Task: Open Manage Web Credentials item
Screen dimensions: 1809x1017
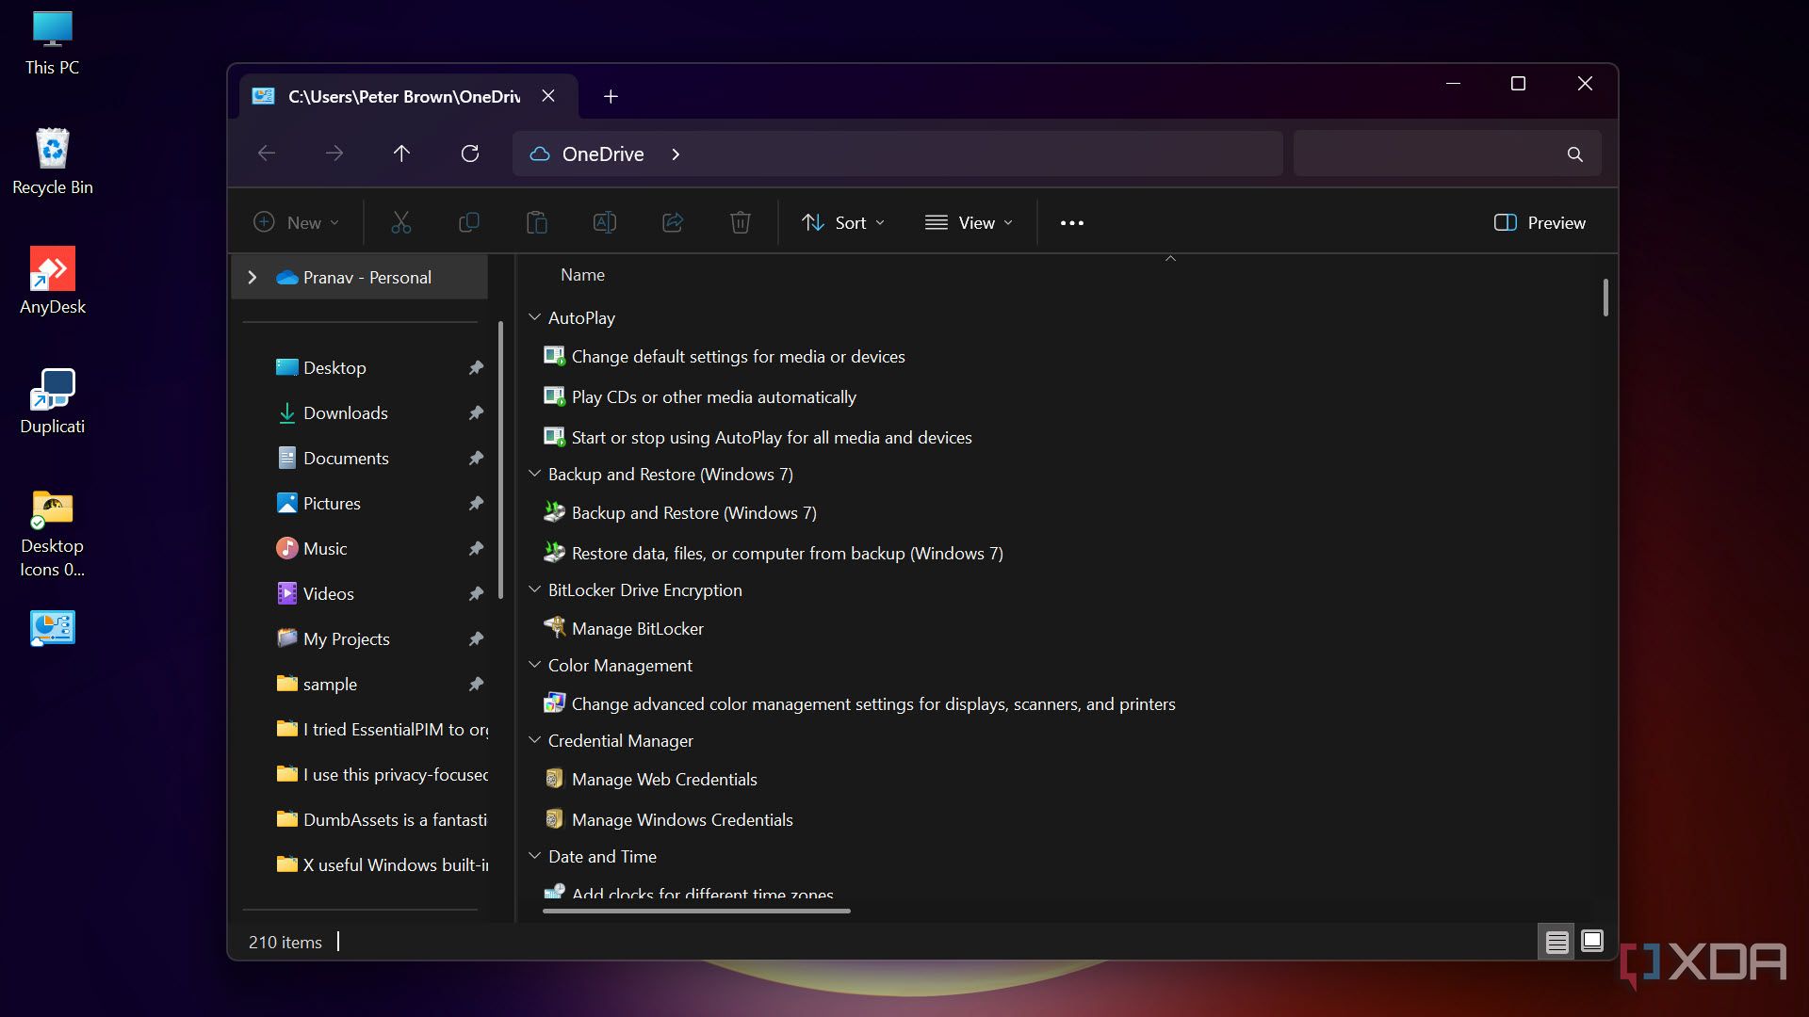Action: 664,780
